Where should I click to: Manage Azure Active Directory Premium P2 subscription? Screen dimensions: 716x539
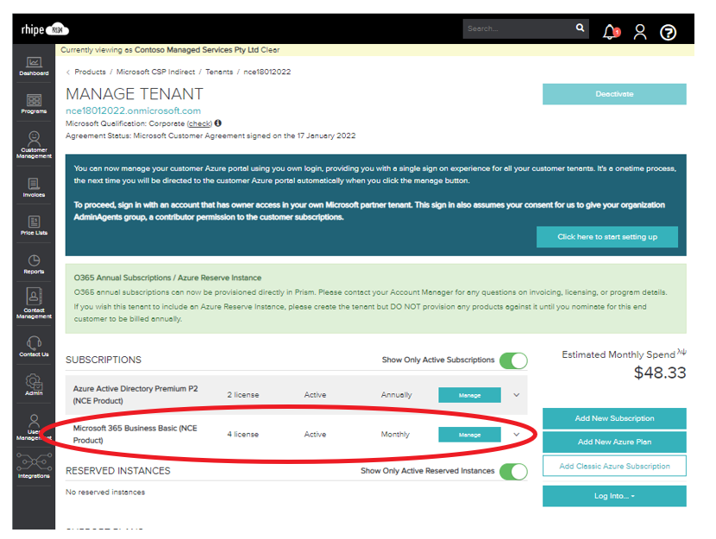469,395
